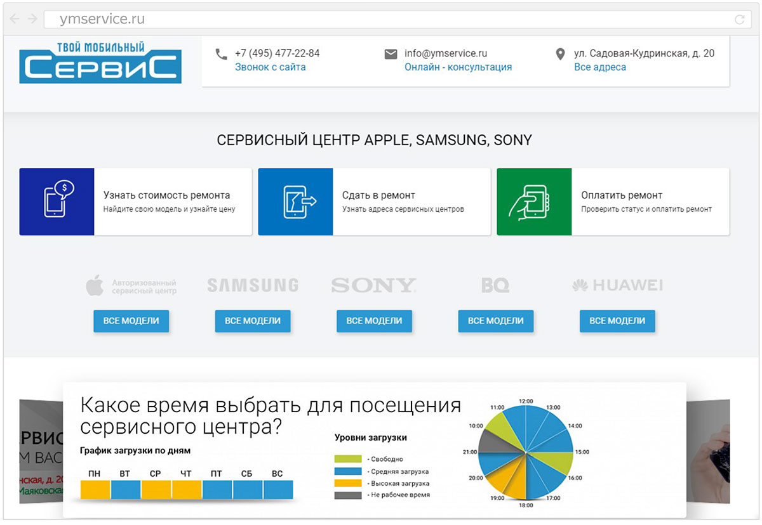Click the blue hand-in-for-repair icon
The image size is (762, 525).
click(x=295, y=202)
